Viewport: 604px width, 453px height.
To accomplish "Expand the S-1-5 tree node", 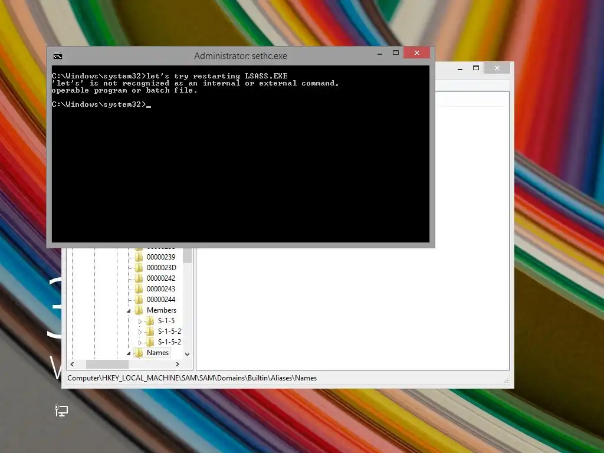I will pos(140,321).
